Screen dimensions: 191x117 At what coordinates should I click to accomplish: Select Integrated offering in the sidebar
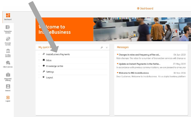[x=8, y=76]
